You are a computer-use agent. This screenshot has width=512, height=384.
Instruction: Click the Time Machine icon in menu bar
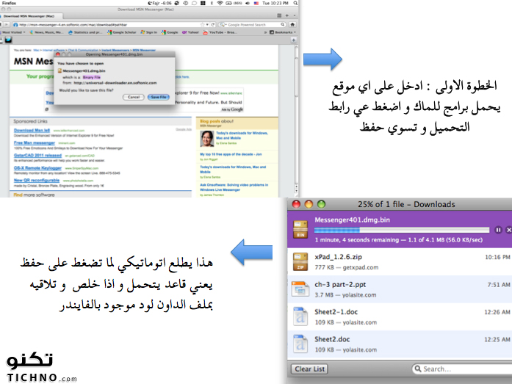[185, 3]
